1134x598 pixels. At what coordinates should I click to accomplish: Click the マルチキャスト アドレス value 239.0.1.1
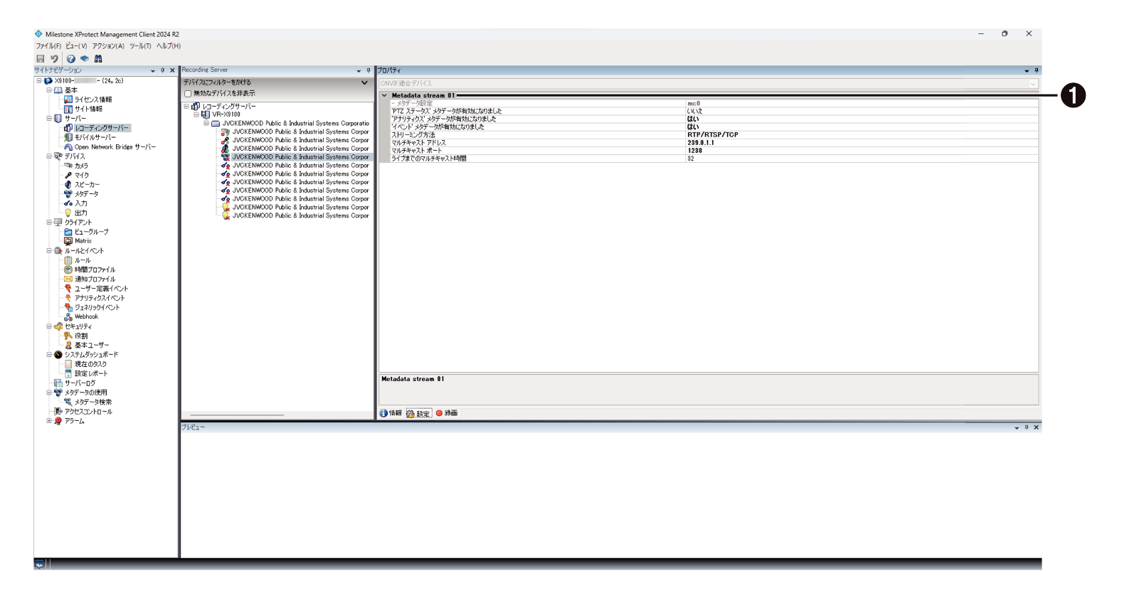pos(701,143)
